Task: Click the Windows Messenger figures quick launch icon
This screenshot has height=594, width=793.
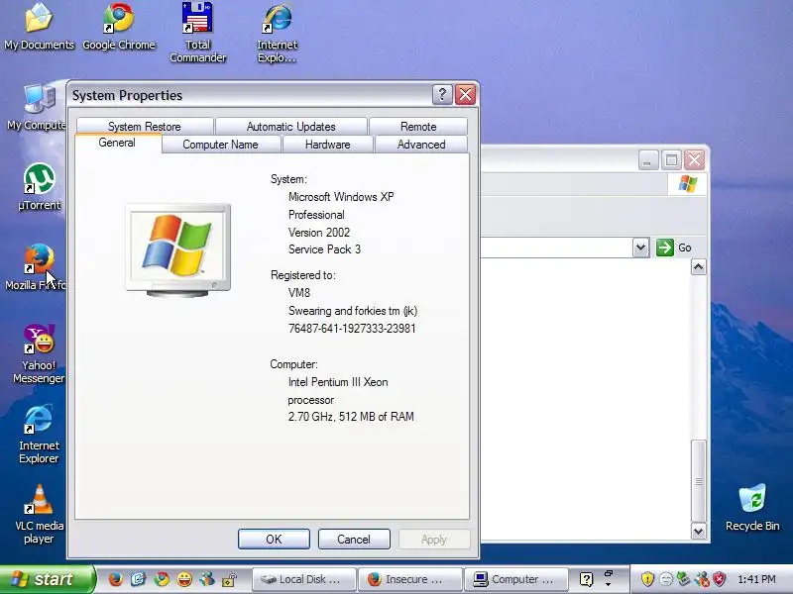Action: point(207,579)
